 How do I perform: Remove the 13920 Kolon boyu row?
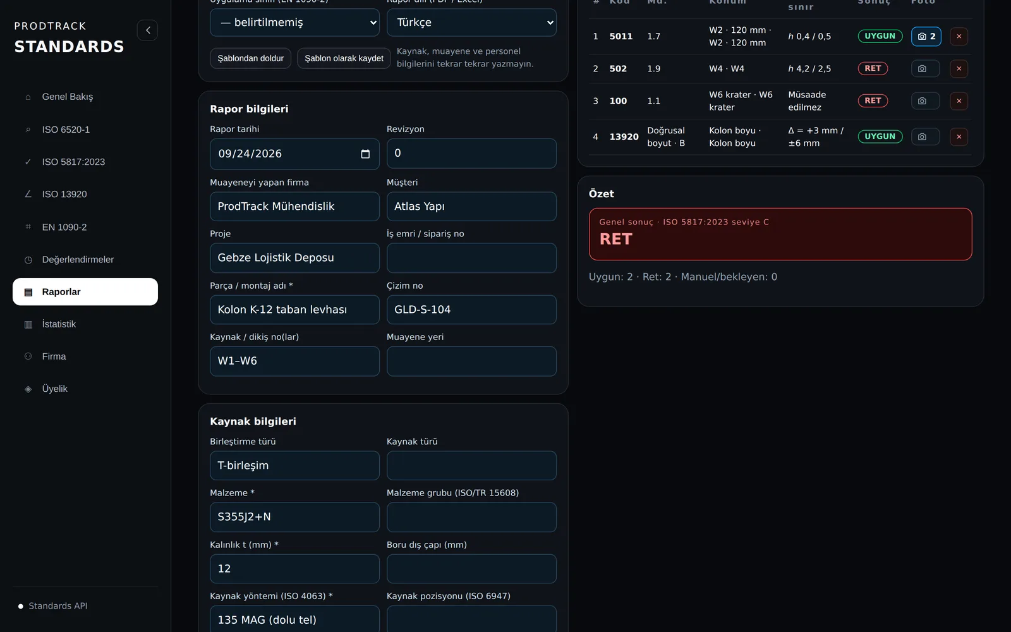pos(959,137)
